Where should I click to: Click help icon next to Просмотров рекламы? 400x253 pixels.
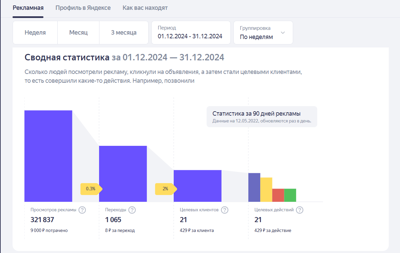point(82,210)
